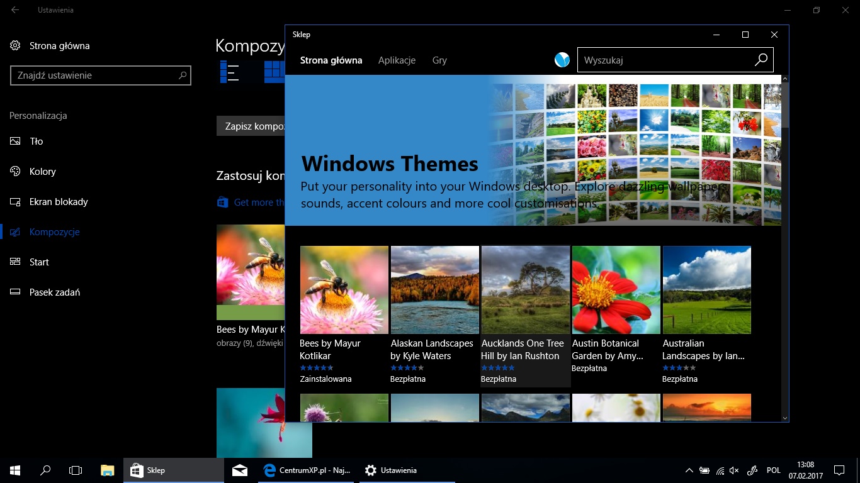Screen dimensions: 860x483
Task: Click the pen workspace tray icon
Action: click(752, 470)
